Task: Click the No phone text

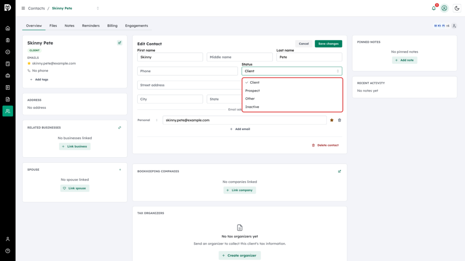Action: (40, 71)
